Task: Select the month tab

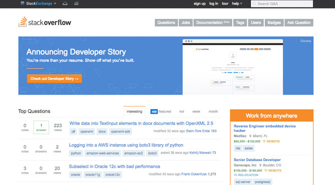Action: 213,111
